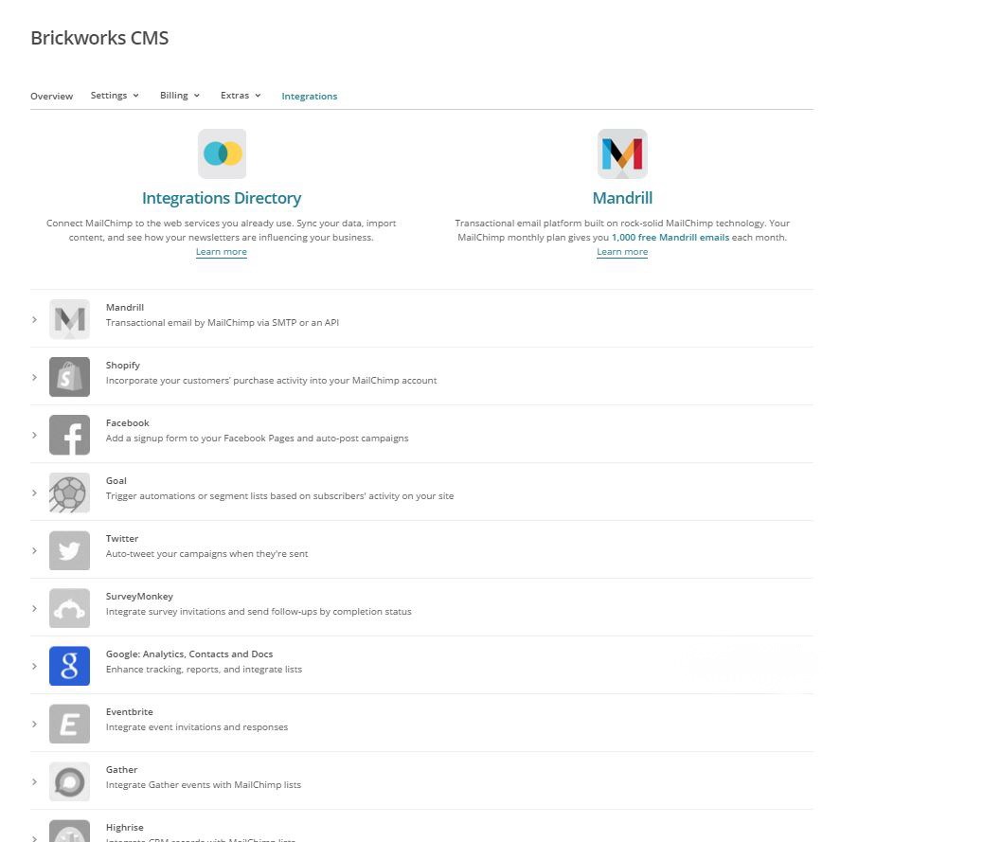Click the Integrations Directory heading link
Viewport: 983px width, 842px height.
[x=222, y=198]
